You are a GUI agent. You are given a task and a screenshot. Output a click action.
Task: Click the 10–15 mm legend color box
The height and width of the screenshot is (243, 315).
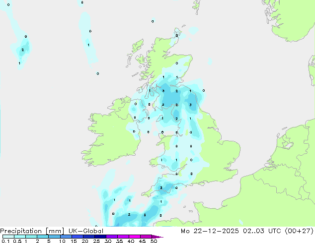click(x=66, y=237)
